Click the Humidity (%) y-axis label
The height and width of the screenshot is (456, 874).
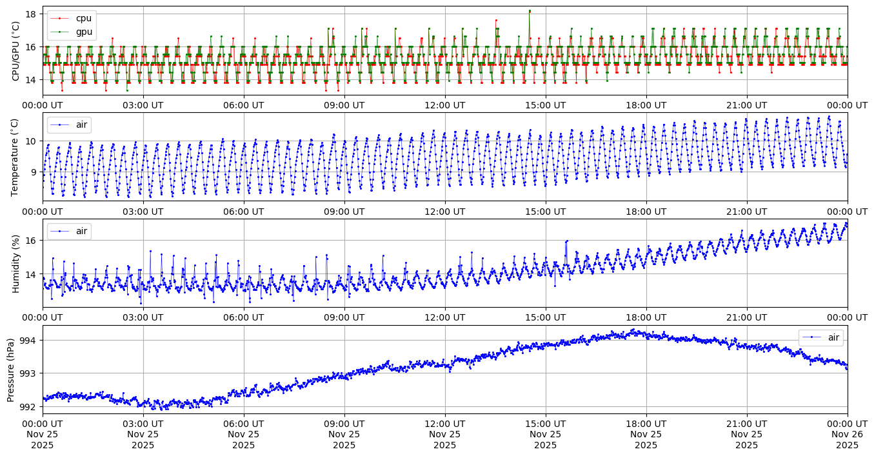pyautogui.click(x=16, y=263)
